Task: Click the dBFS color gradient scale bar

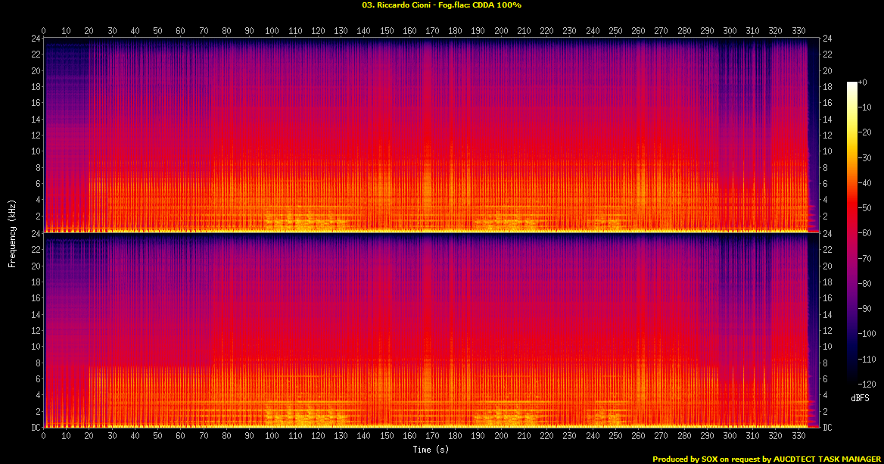Action: tap(852, 233)
